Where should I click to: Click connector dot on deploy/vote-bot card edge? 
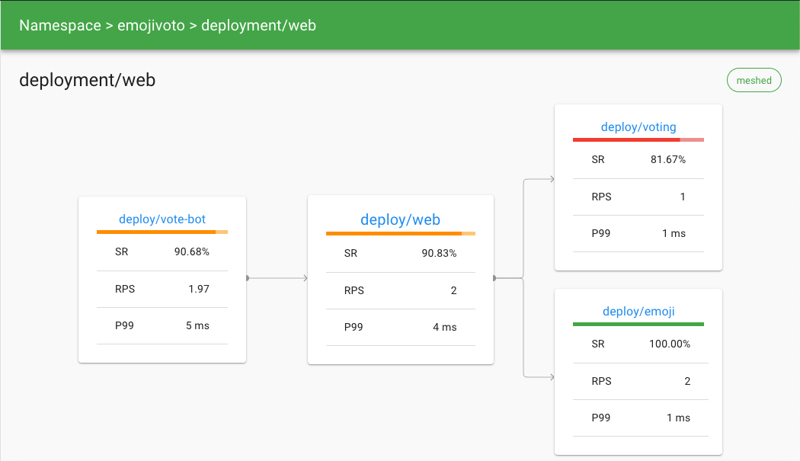(x=247, y=278)
